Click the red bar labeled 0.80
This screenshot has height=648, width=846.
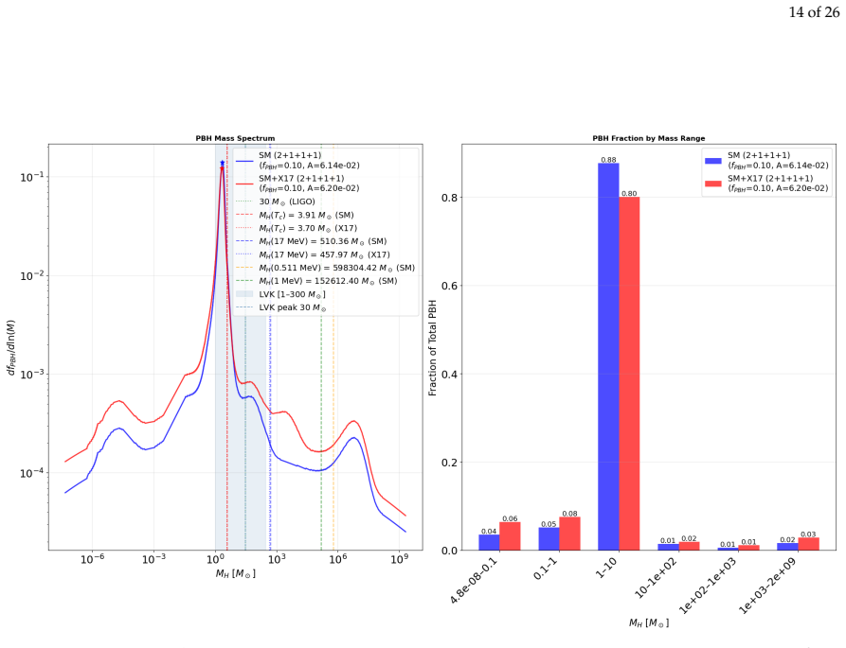coord(629,374)
